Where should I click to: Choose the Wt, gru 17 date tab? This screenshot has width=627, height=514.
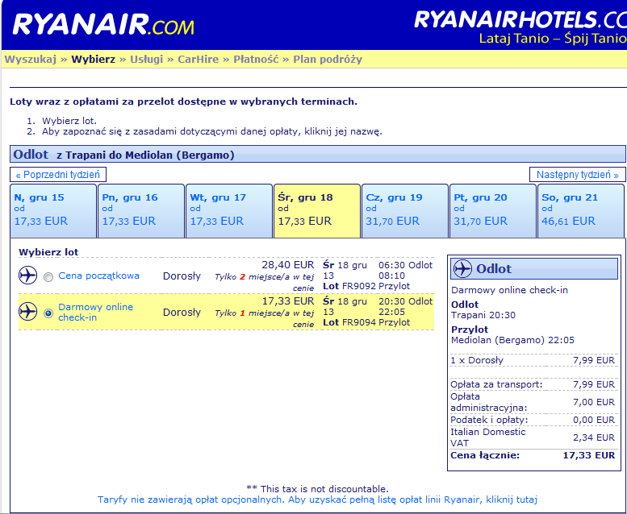[229, 211]
